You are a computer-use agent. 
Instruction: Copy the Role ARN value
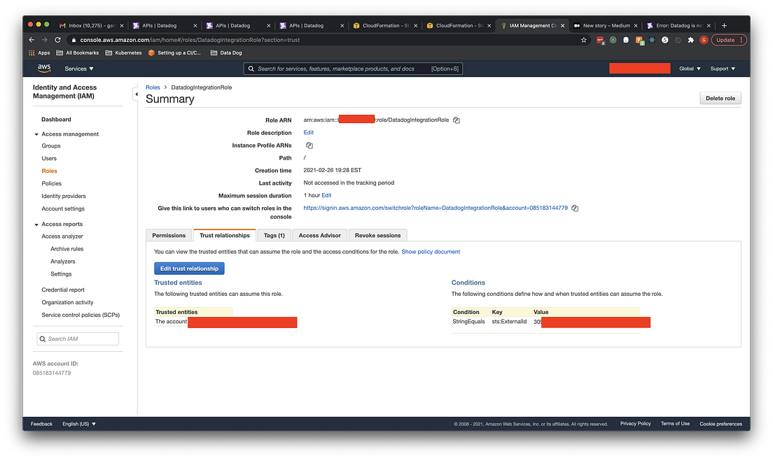click(457, 119)
